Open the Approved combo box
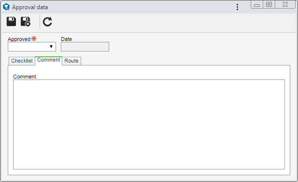The height and width of the screenshot is (182, 298). [x=32, y=47]
